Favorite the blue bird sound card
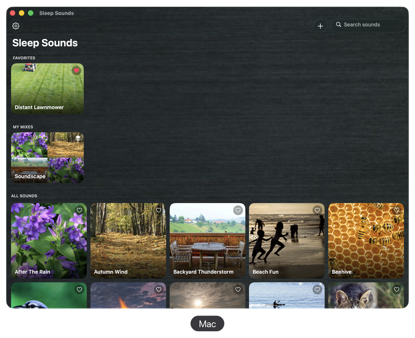The image size is (415, 338). click(x=79, y=289)
